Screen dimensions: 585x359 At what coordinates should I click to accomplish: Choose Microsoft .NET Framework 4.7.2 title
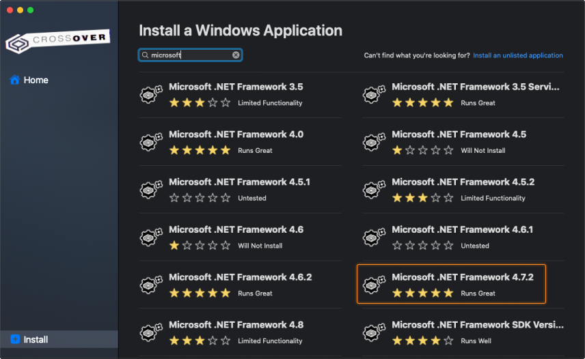(x=463, y=278)
